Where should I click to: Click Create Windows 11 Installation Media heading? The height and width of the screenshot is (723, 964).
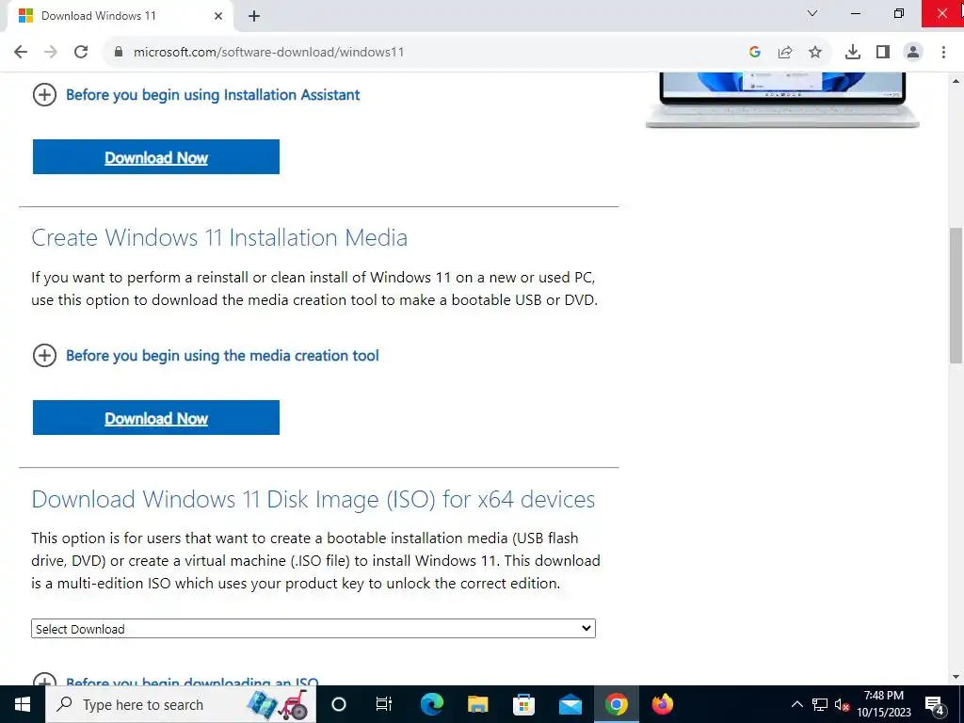click(219, 237)
